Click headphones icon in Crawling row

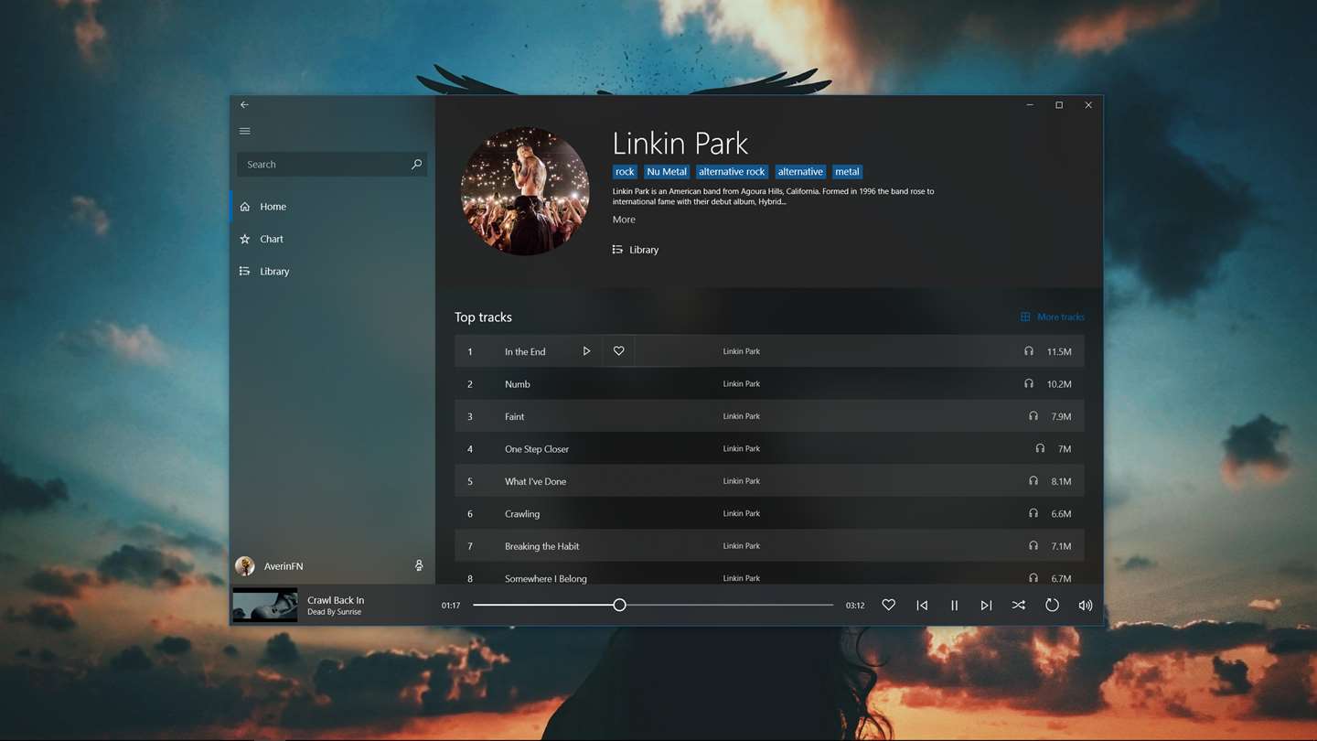(x=1033, y=514)
